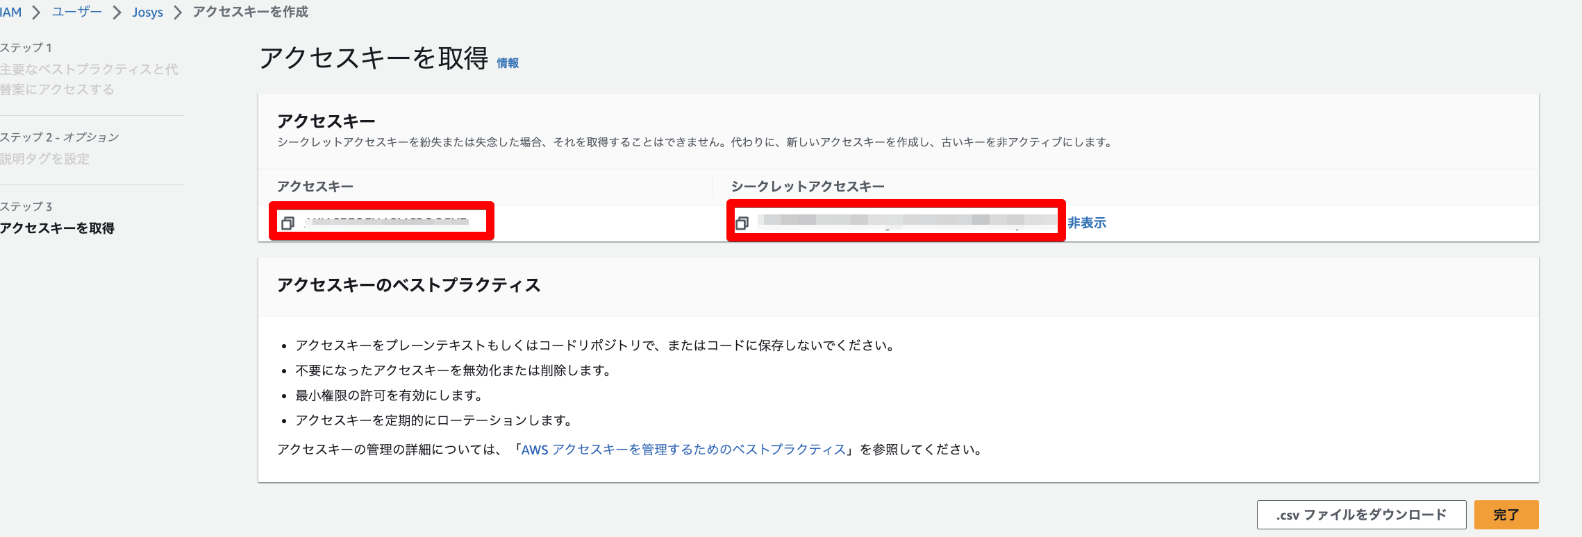Select the アクセスキーを作成 breadcrumb item
Image resolution: width=1582 pixels, height=537 pixels.
point(250,12)
